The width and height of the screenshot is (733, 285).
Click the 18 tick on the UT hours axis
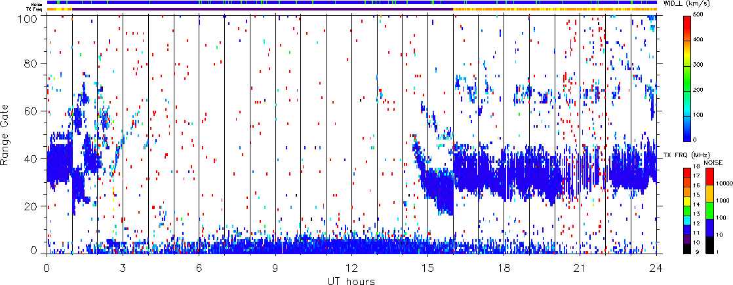pyautogui.click(x=504, y=269)
